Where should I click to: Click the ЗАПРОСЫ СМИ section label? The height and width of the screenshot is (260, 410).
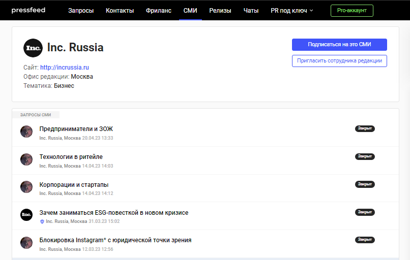[x=36, y=115]
